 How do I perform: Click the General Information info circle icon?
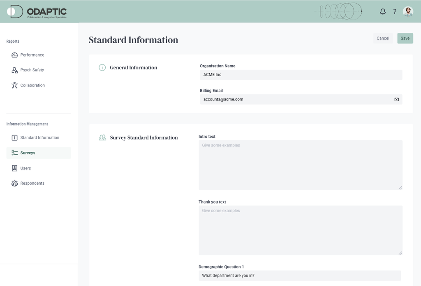(x=102, y=68)
